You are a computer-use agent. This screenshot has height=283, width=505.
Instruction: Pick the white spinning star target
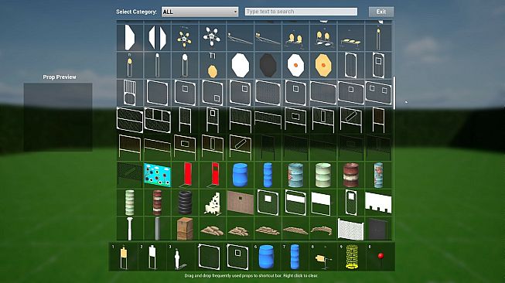click(212, 36)
